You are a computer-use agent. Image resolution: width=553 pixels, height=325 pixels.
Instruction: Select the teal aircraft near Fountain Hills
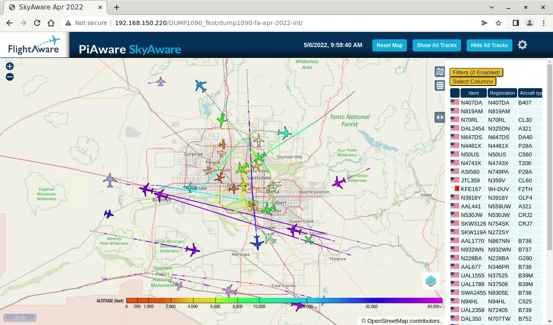(284, 133)
